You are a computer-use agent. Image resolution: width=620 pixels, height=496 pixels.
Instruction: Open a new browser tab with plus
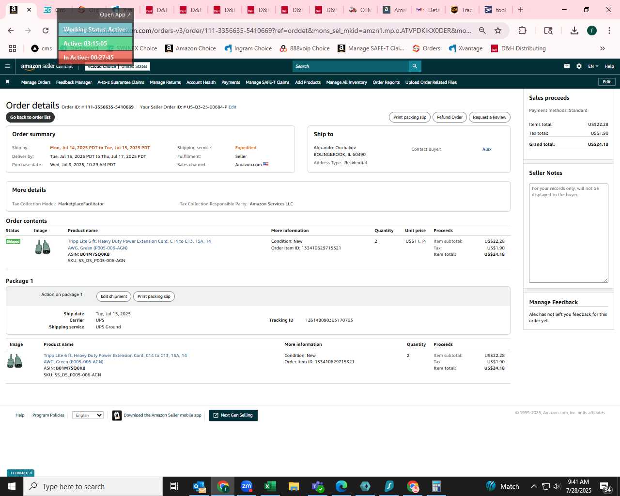point(521,10)
